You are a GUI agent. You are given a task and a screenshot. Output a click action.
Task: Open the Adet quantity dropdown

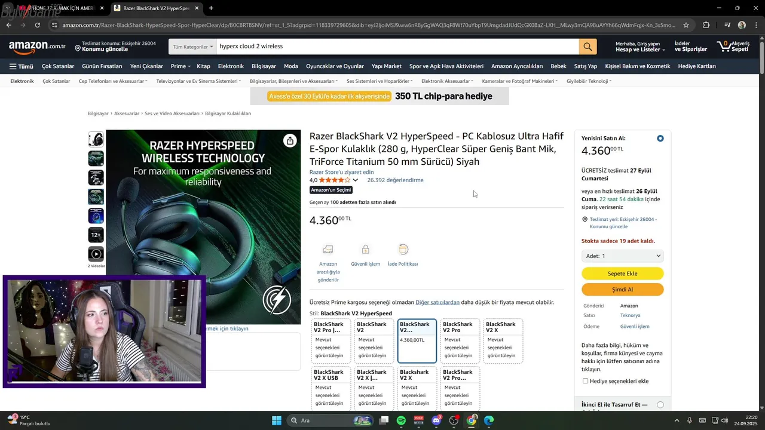[x=622, y=256]
